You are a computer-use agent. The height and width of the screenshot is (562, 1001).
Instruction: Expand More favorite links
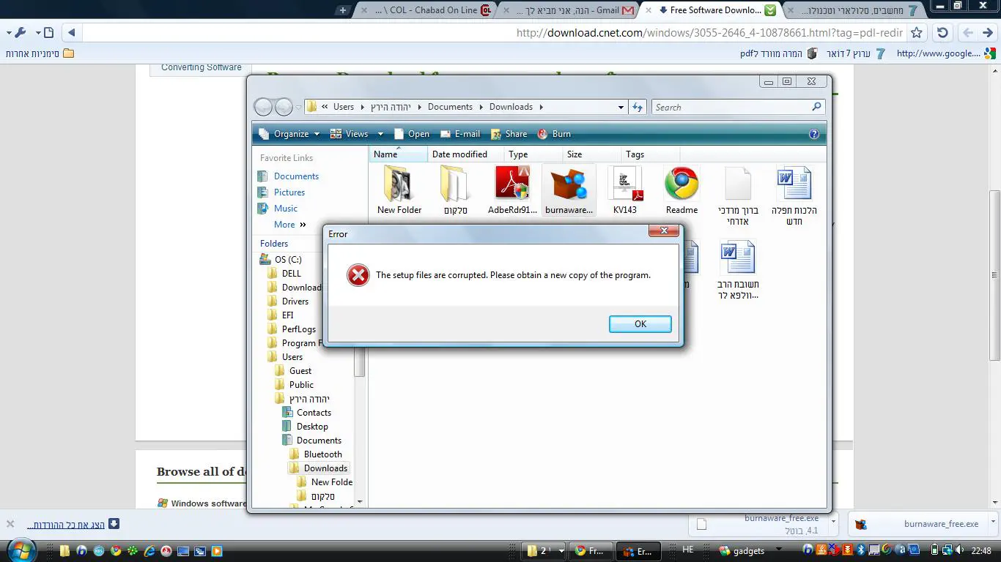pos(290,225)
